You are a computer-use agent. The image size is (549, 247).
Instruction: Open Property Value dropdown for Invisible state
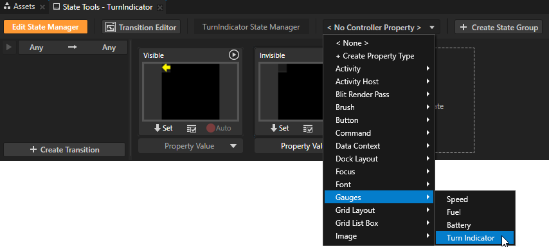click(289, 146)
